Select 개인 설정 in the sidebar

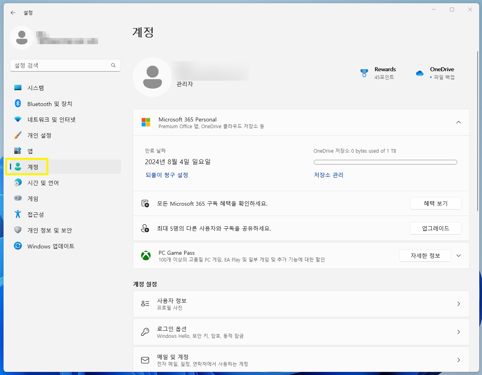(65, 135)
